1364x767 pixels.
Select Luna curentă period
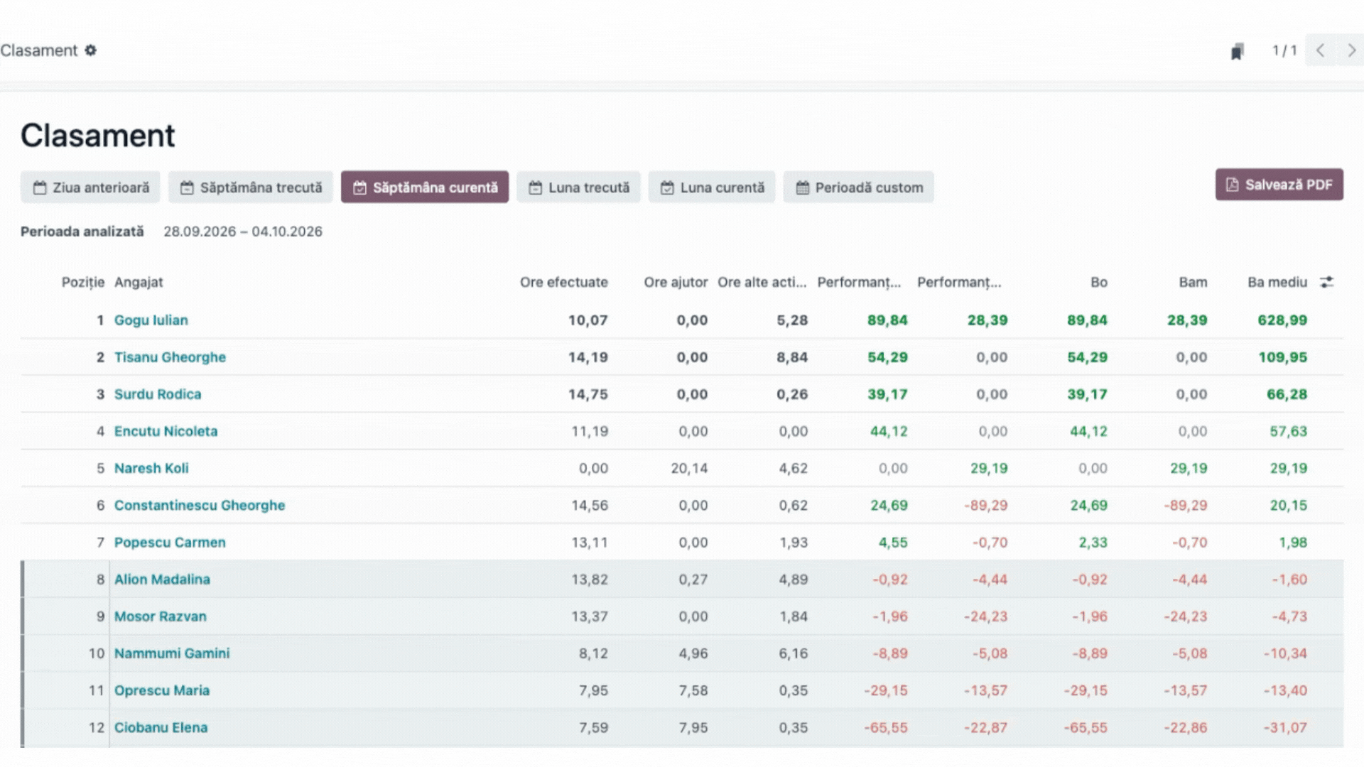point(712,187)
